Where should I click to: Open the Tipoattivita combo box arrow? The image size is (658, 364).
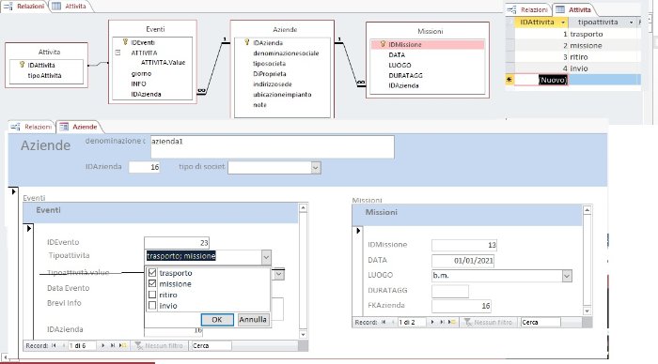(266, 257)
